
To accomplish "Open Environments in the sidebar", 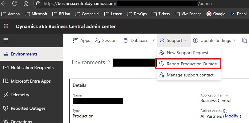I will (31, 54).
